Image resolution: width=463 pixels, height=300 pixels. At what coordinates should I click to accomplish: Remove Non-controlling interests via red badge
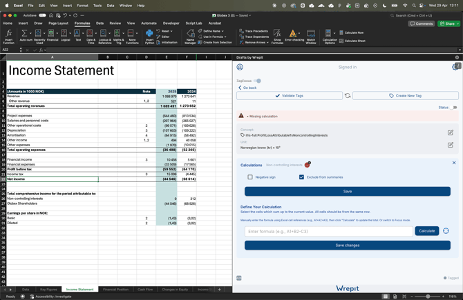click(308, 164)
